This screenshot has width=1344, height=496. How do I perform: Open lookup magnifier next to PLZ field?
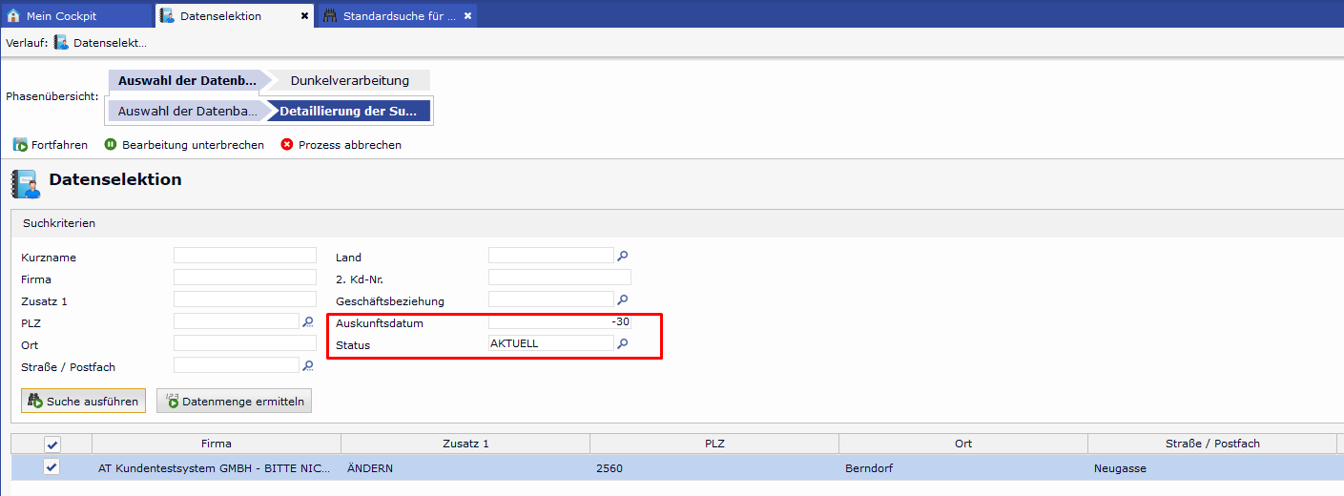[x=307, y=322]
